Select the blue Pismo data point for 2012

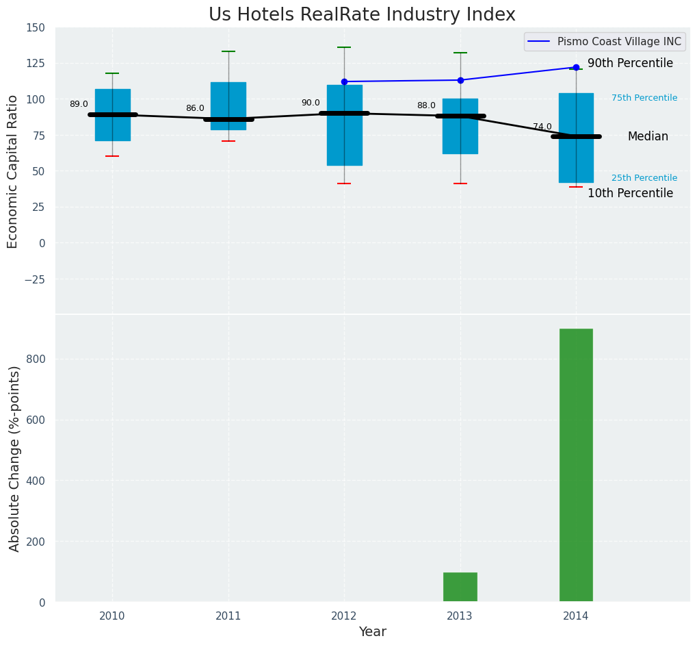pos(344,81)
